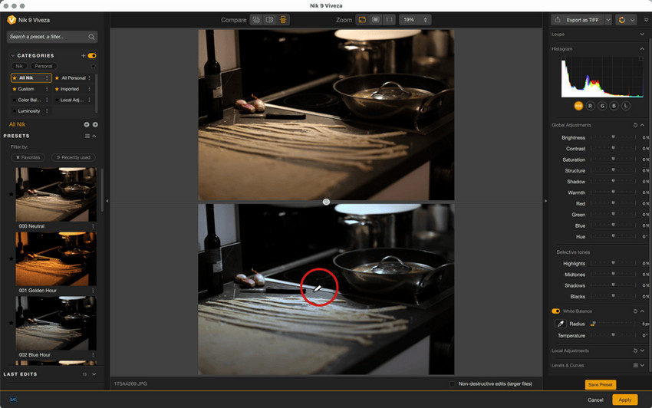652x408 pixels.
Task: Click the Brightness slider handle
Action: (613, 137)
